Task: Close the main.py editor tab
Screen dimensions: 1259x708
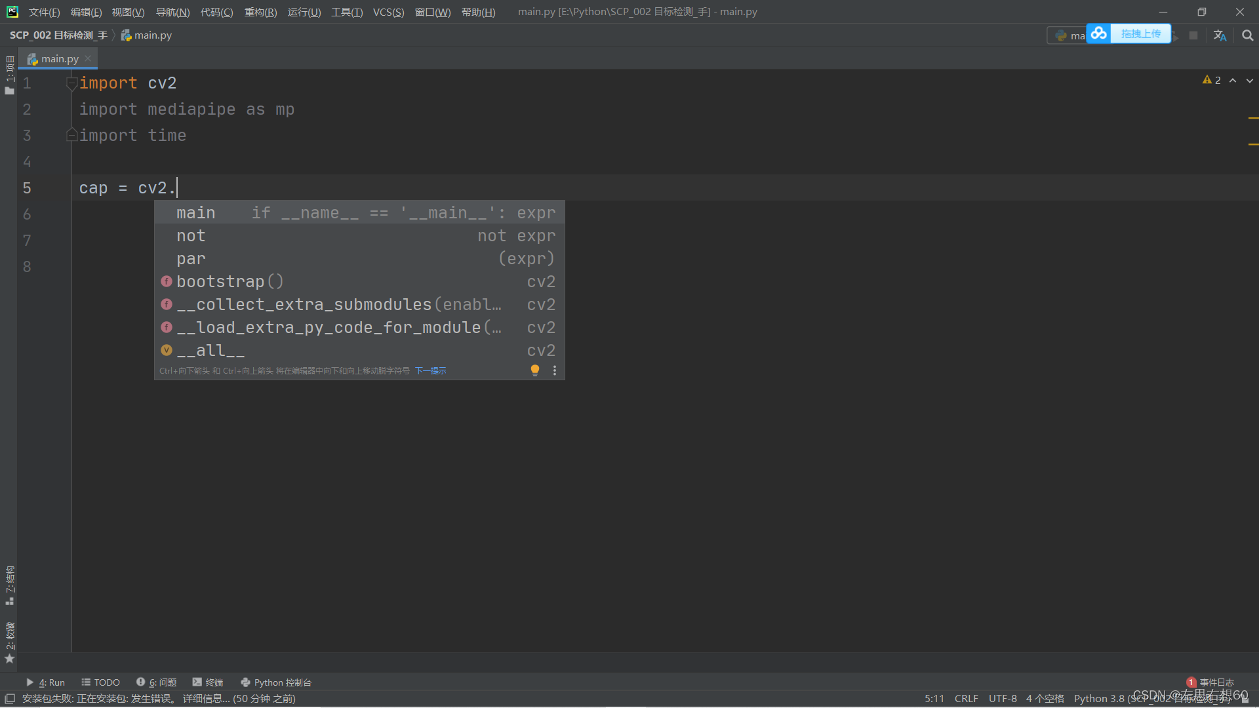Action: pyautogui.click(x=88, y=58)
